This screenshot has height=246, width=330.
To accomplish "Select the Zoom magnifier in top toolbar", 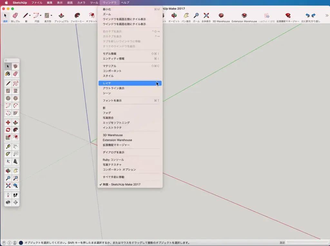I will coord(196,15).
